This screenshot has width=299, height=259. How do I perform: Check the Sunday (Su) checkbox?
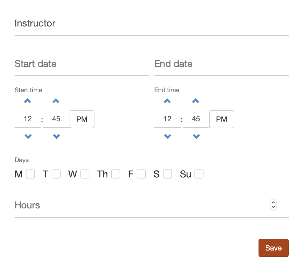coord(199,174)
